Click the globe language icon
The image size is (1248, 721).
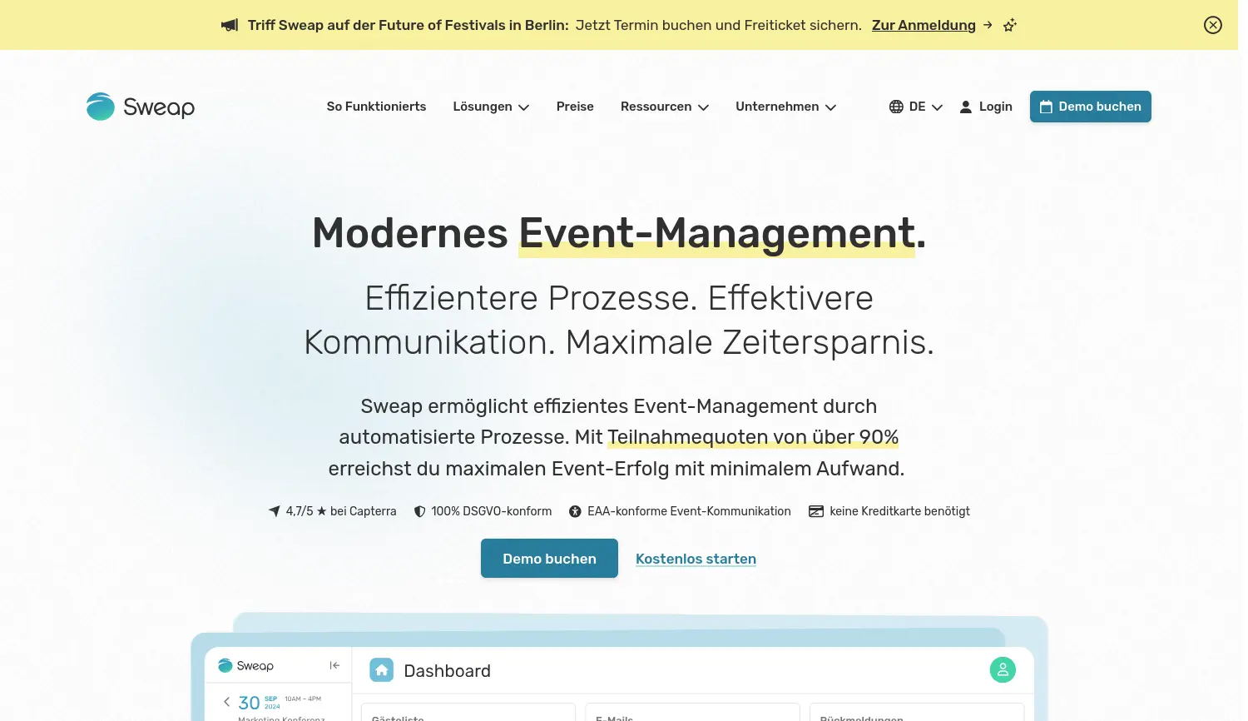tap(896, 107)
